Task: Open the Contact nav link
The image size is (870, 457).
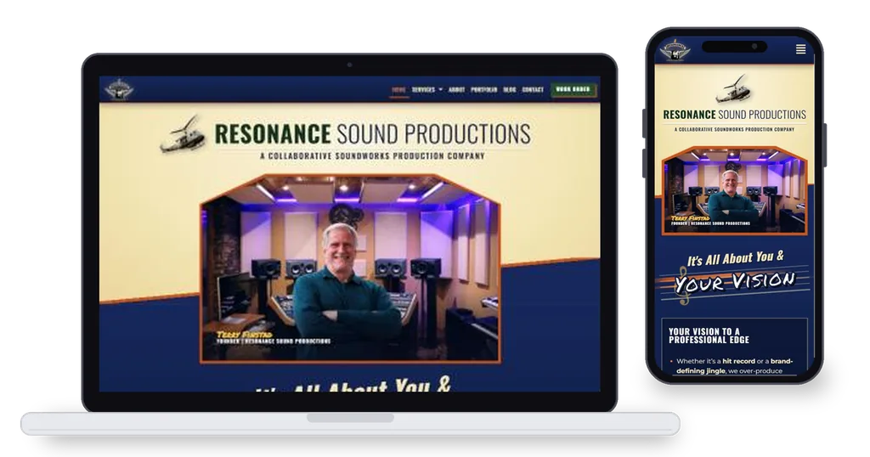Action: click(533, 89)
